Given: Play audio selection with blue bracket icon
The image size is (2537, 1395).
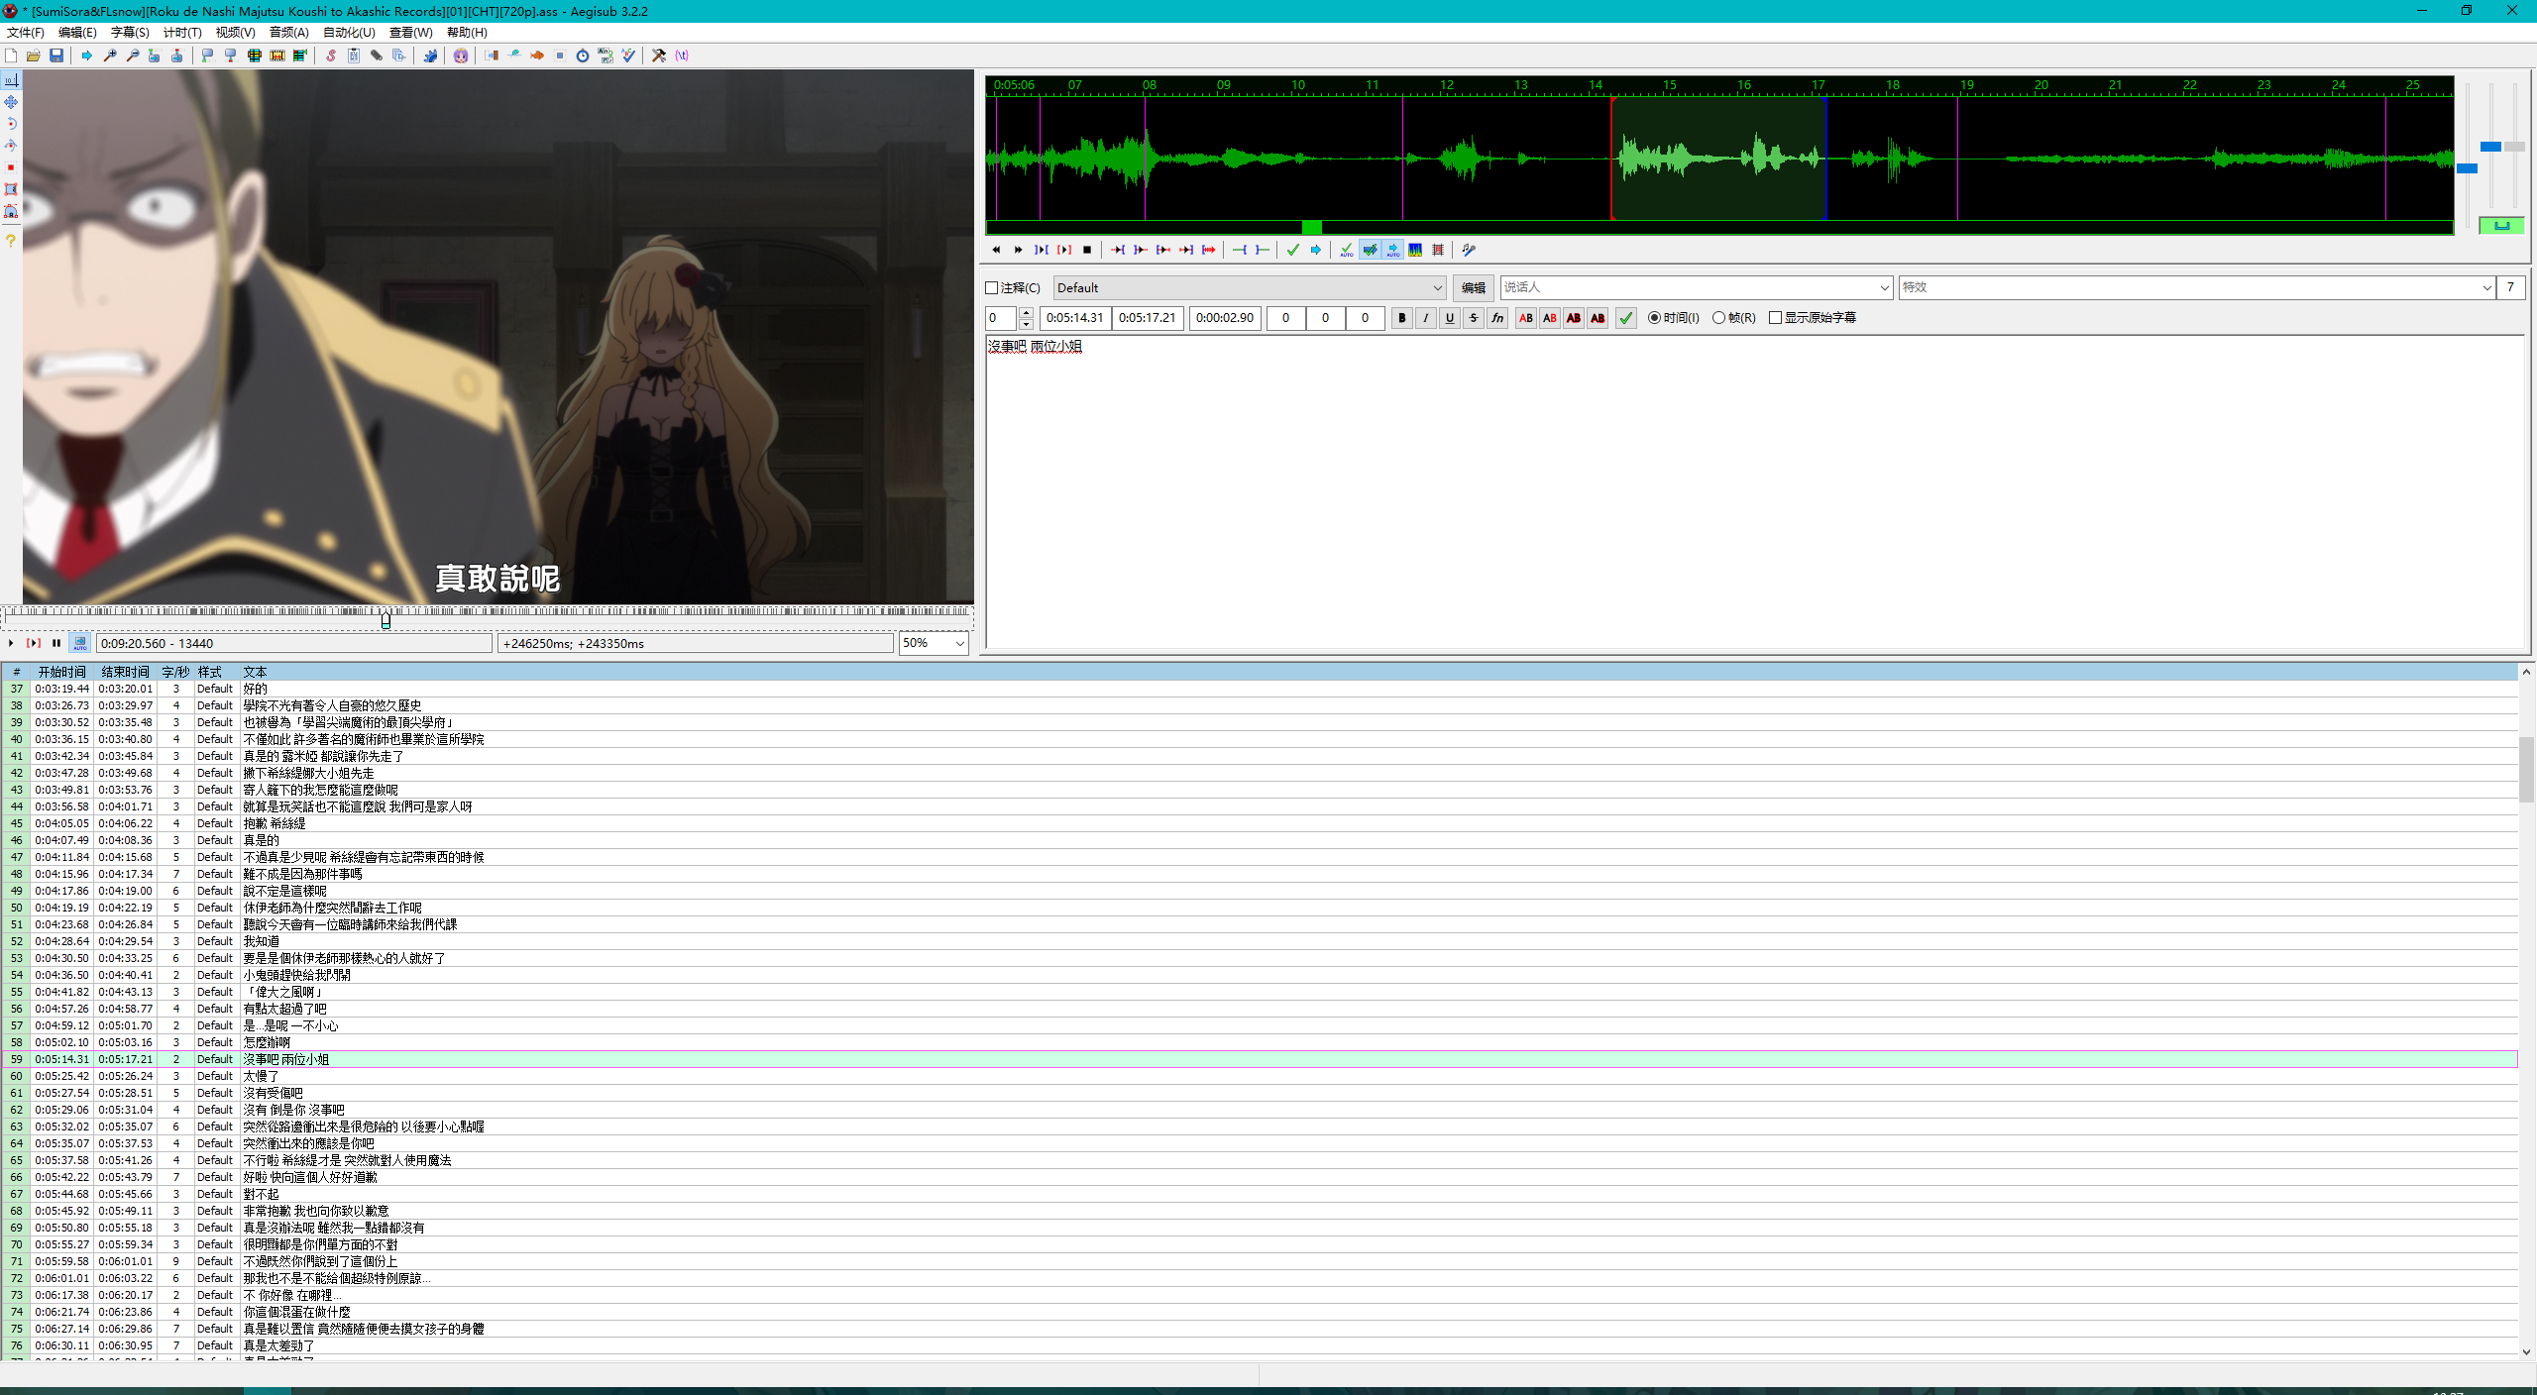Looking at the screenshot, I should [x=1042, y=250].
